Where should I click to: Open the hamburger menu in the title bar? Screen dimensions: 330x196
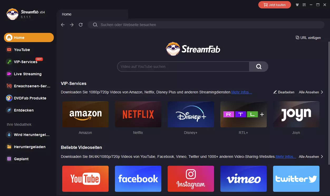point(304,5)
